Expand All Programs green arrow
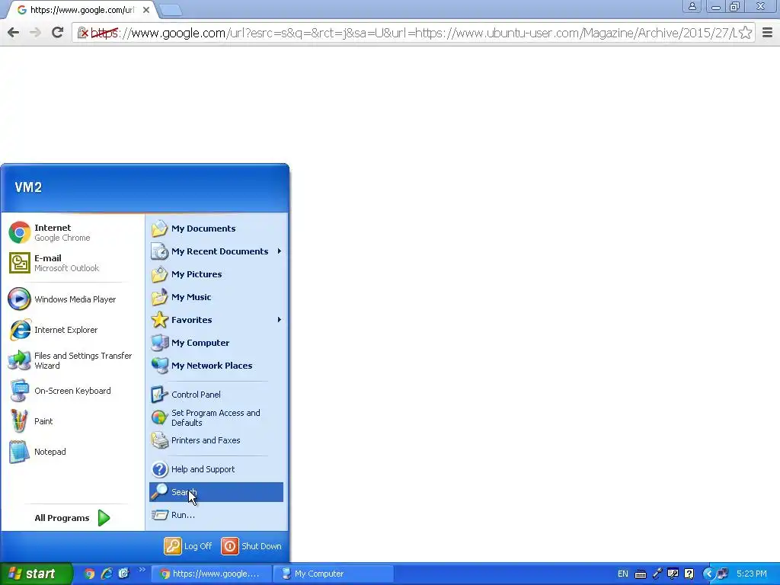Screen dimensions: 780x585 (104, 518)
